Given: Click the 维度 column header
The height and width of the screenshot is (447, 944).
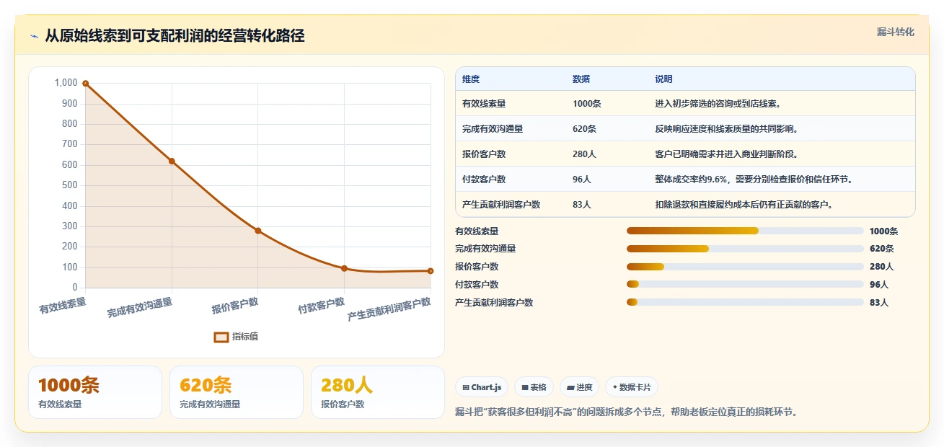Looking at the screenshot, I should 471,79.
